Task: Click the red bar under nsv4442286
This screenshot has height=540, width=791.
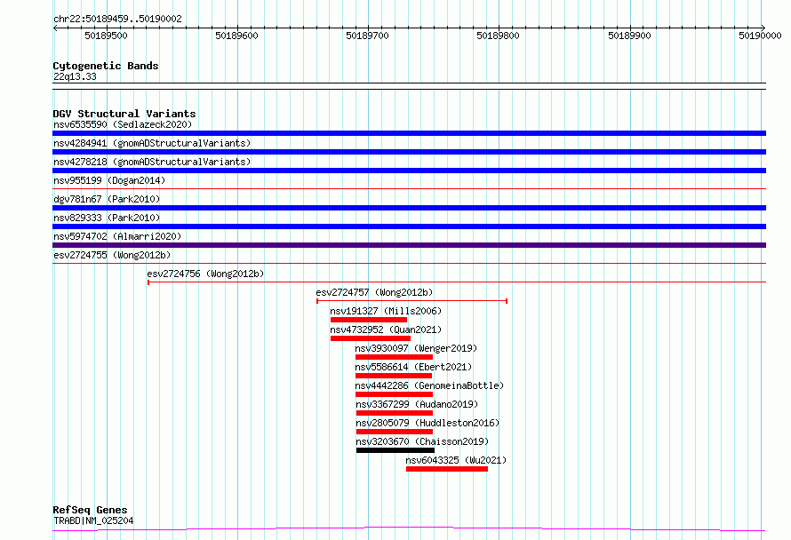Action: click(x=394, y=394)
